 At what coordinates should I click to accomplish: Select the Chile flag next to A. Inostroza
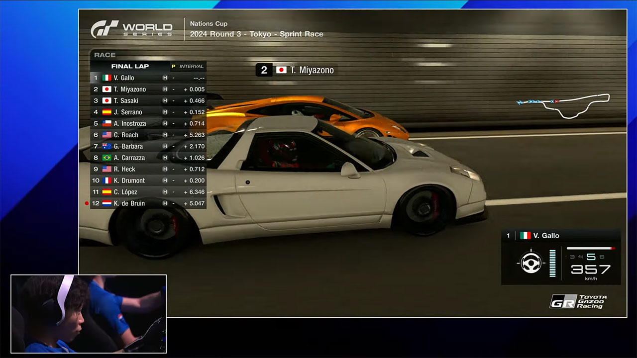pyautogui.click(x=106, y=124)
